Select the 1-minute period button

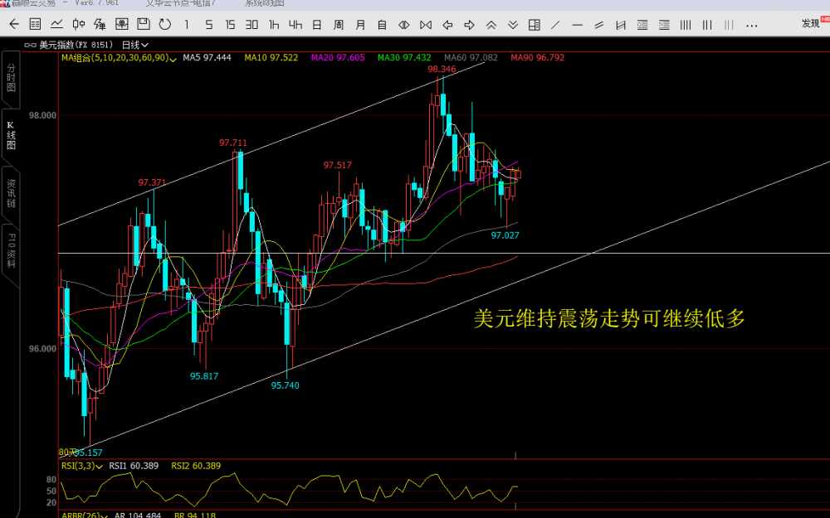(x=186, y=24)
